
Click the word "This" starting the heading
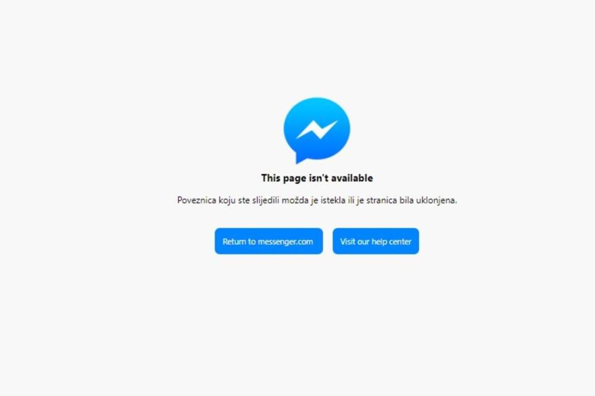(271, 178)
